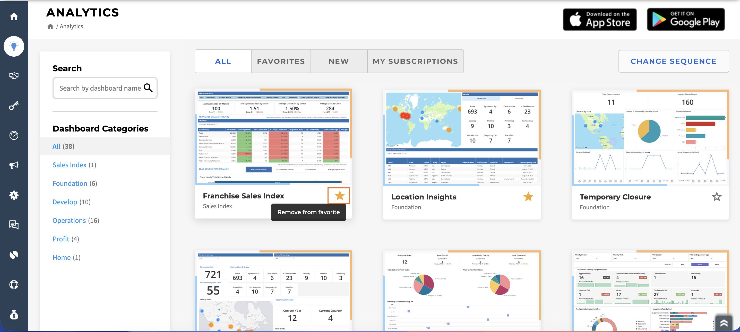Image resolution: width=740 pixels, height=332 pixels.
Task: Unfavorite the Location Insights dashboard star
Action: tap(528, 197)
